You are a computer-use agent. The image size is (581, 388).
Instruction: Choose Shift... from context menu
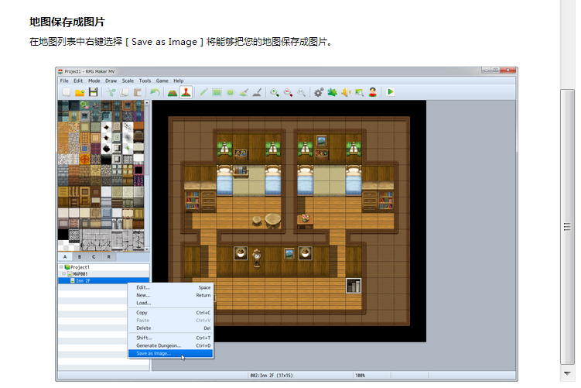pyautogui.click(x=170, y=338)
